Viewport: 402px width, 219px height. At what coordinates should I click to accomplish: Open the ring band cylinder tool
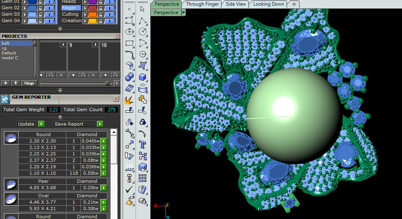tap(143, 88)
